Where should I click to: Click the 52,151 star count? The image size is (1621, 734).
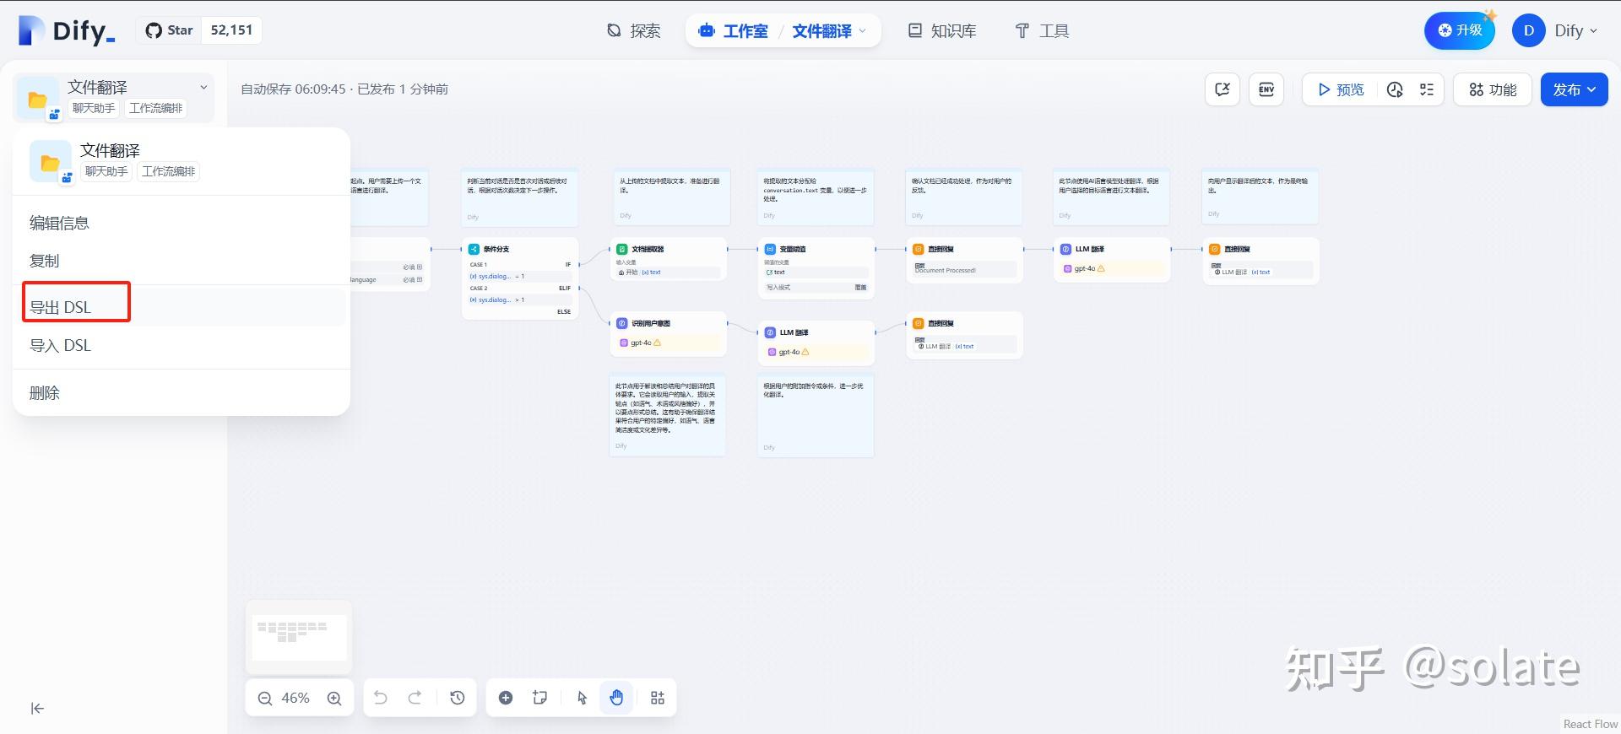231,30
